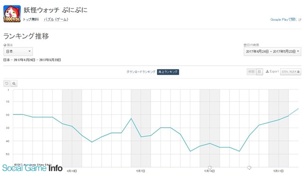The height and width of the screenshot is (174, 303).
Task: Switch granularity to 時間 (hourly)
Action: coord(251,72)
